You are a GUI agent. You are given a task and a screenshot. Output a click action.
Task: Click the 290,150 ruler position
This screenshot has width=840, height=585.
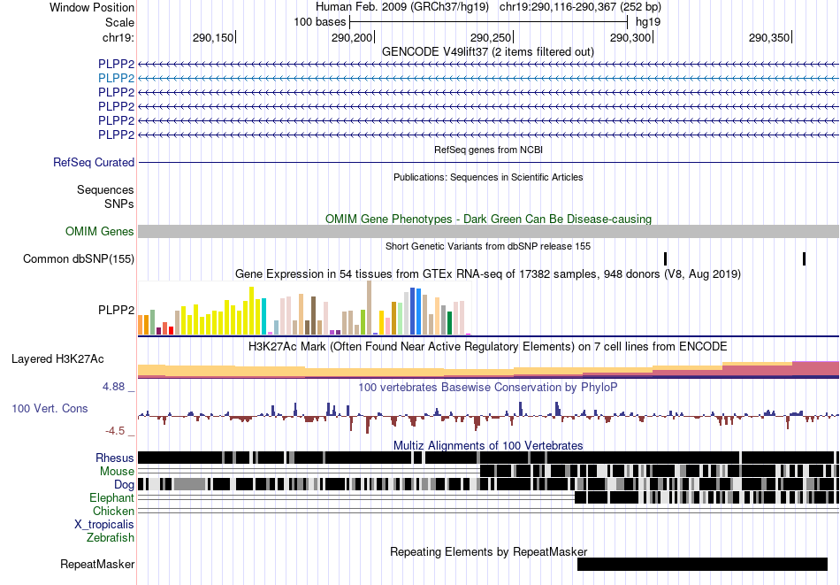coord(213,37)
